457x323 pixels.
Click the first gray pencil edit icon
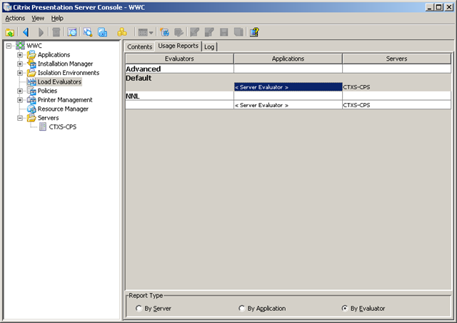(x=194, y=32)
